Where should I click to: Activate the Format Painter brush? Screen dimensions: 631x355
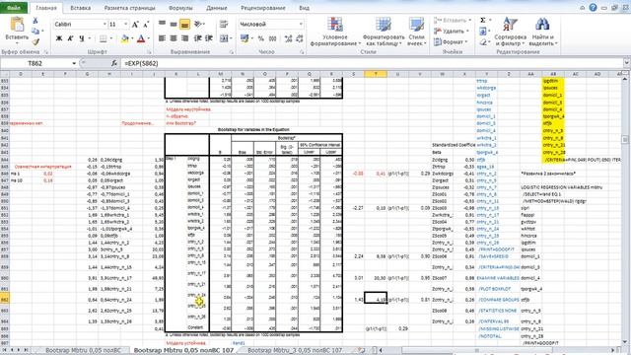(35, 41)
